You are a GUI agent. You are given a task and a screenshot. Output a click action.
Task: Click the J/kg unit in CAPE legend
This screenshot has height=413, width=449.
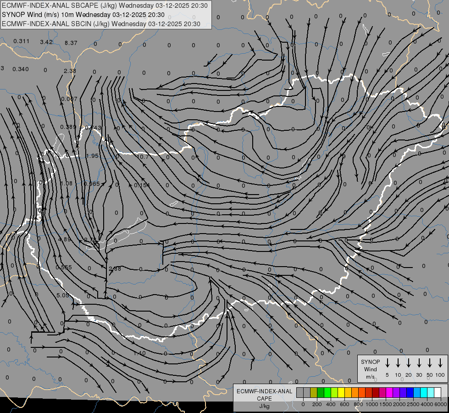264,406
